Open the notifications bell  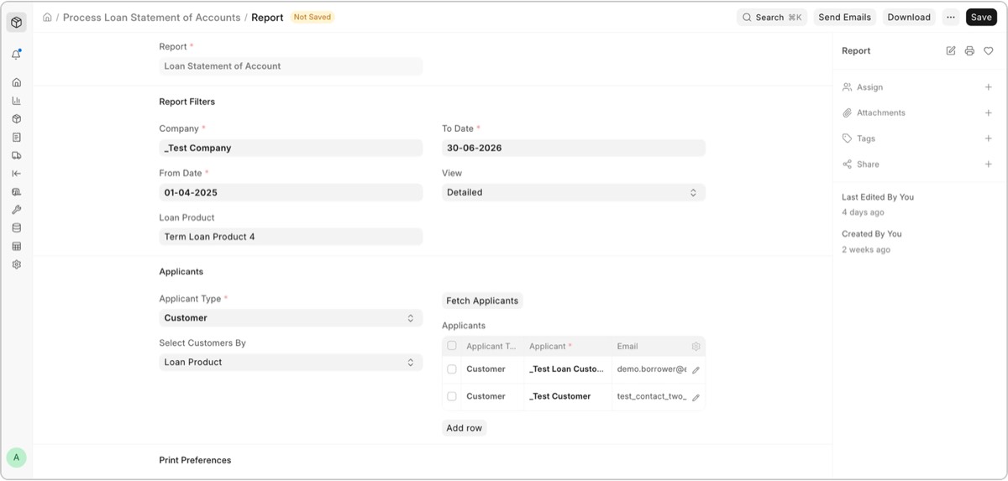tap(16, 55)
